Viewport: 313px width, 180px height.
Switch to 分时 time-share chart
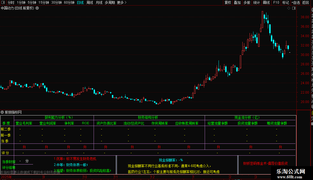[11, 2]
